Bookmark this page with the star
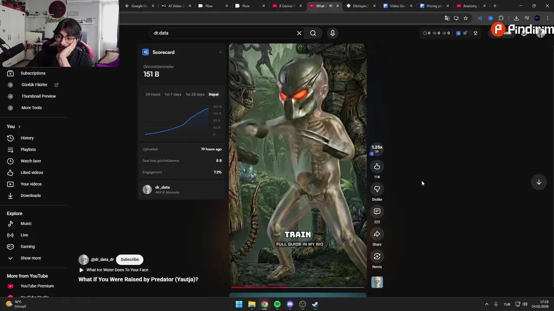 [466, 18]
